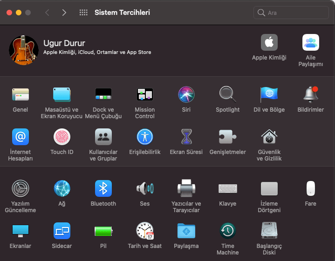Open Aile Paylaşımı family sharing
This screenshot has width=335, height=261.
pos(311,42)
